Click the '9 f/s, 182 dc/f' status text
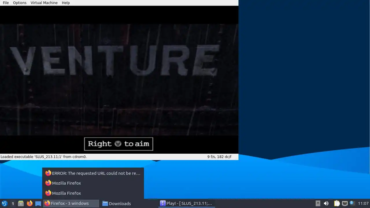 pyautogui.click(x=219, y=157)
